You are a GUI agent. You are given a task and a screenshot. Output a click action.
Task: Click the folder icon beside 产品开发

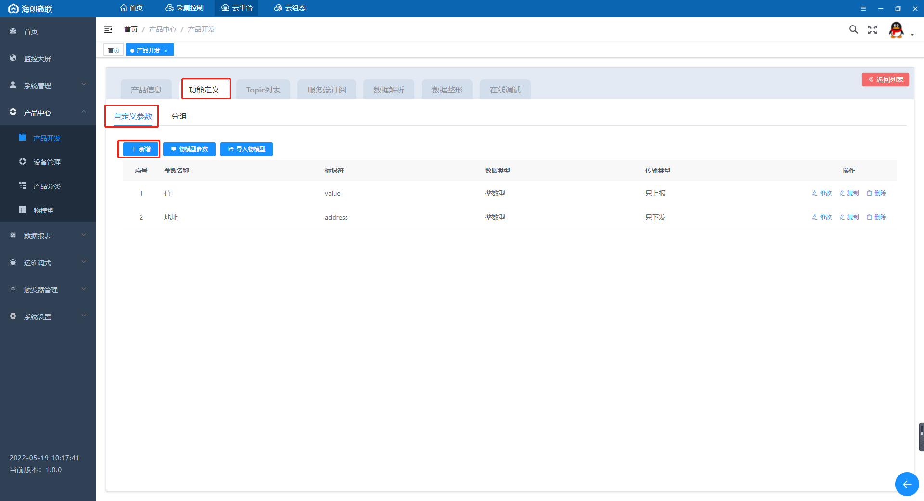pyautogui.click(x=23, y=137)
